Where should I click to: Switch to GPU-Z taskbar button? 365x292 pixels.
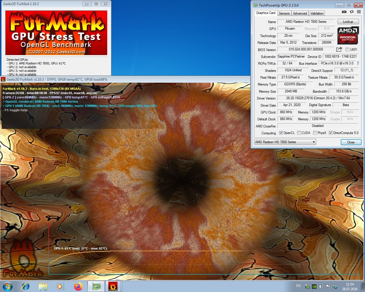click(x=96, y=286)
